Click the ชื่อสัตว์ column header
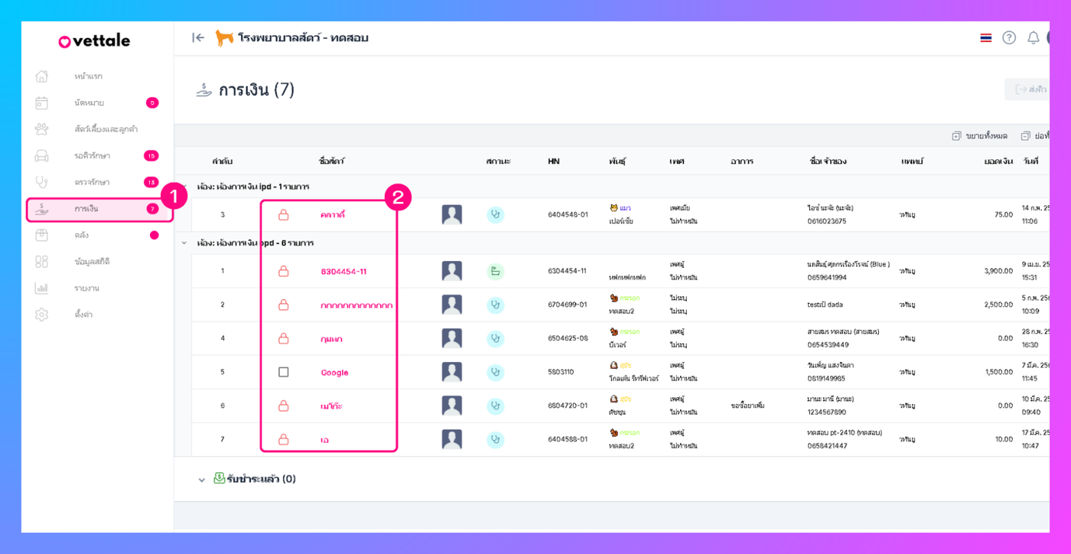1071x554 pixels. click(331, 161)
